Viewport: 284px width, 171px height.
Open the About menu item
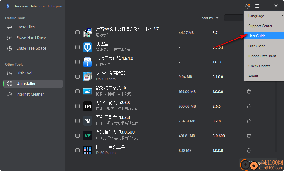click(264, 76)
